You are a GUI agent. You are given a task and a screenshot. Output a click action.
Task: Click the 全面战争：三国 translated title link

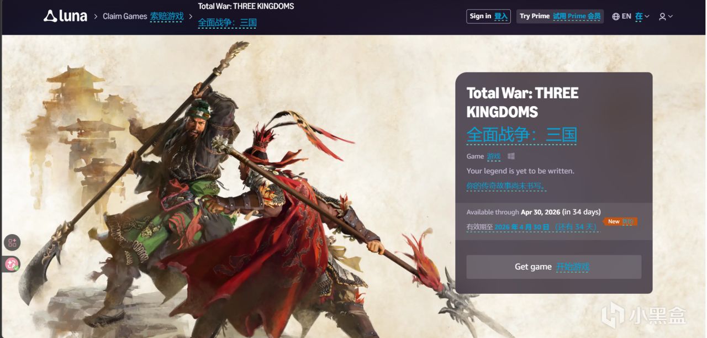(521, 135)
